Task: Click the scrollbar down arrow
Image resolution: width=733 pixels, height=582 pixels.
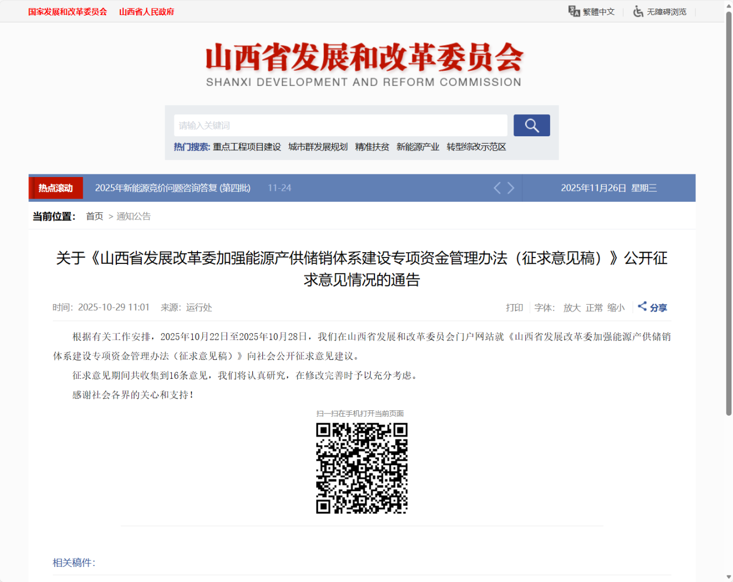Action: pyautogui.click(x=729, y=578)
